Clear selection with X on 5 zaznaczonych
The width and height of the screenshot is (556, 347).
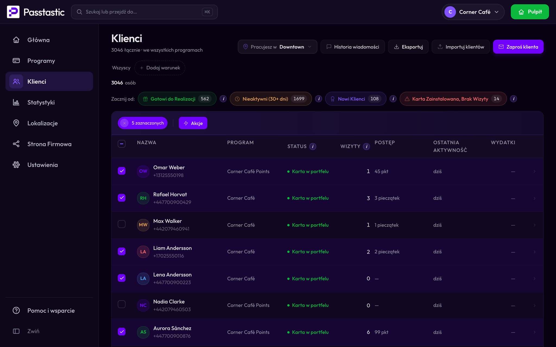coord(124,123)
